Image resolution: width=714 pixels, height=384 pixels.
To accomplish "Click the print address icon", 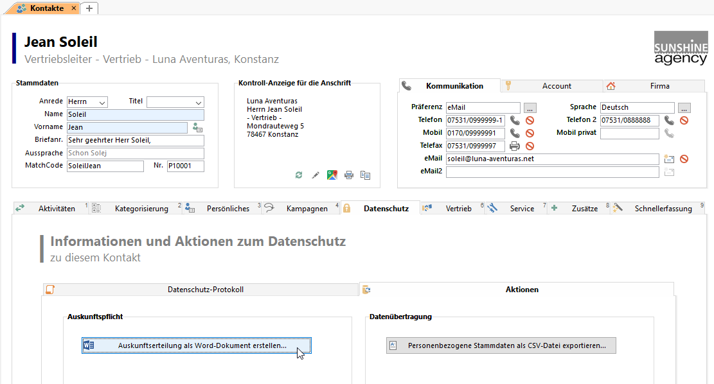I will pos(349,175).
